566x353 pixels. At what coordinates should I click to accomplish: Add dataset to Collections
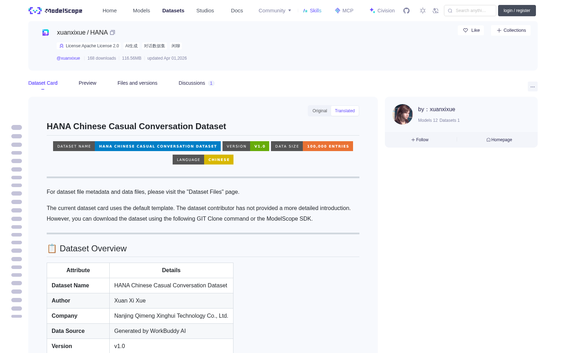coord(511,30)
